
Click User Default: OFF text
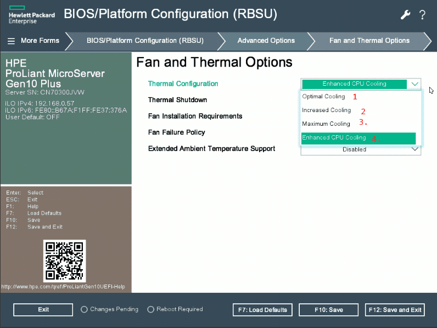pyautogui.click(x=32, y=117)
